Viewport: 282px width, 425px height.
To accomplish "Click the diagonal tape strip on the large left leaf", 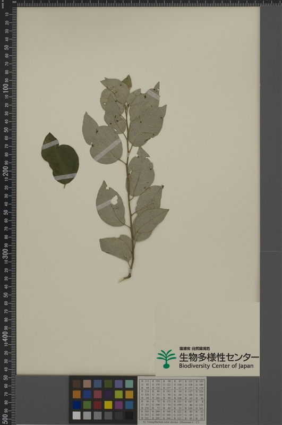I will tap(107, 150).
